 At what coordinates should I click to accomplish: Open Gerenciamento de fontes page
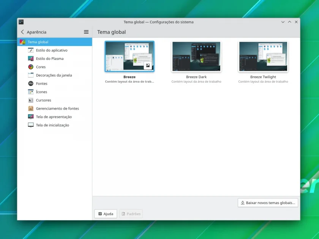pyautogui.click(x=55, y=108)
